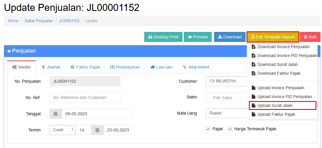Click the Desktop Print button

click(x=163, y=37)
